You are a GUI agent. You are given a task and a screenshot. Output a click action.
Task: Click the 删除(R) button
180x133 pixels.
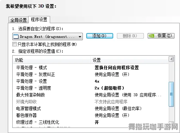[130, 36]
